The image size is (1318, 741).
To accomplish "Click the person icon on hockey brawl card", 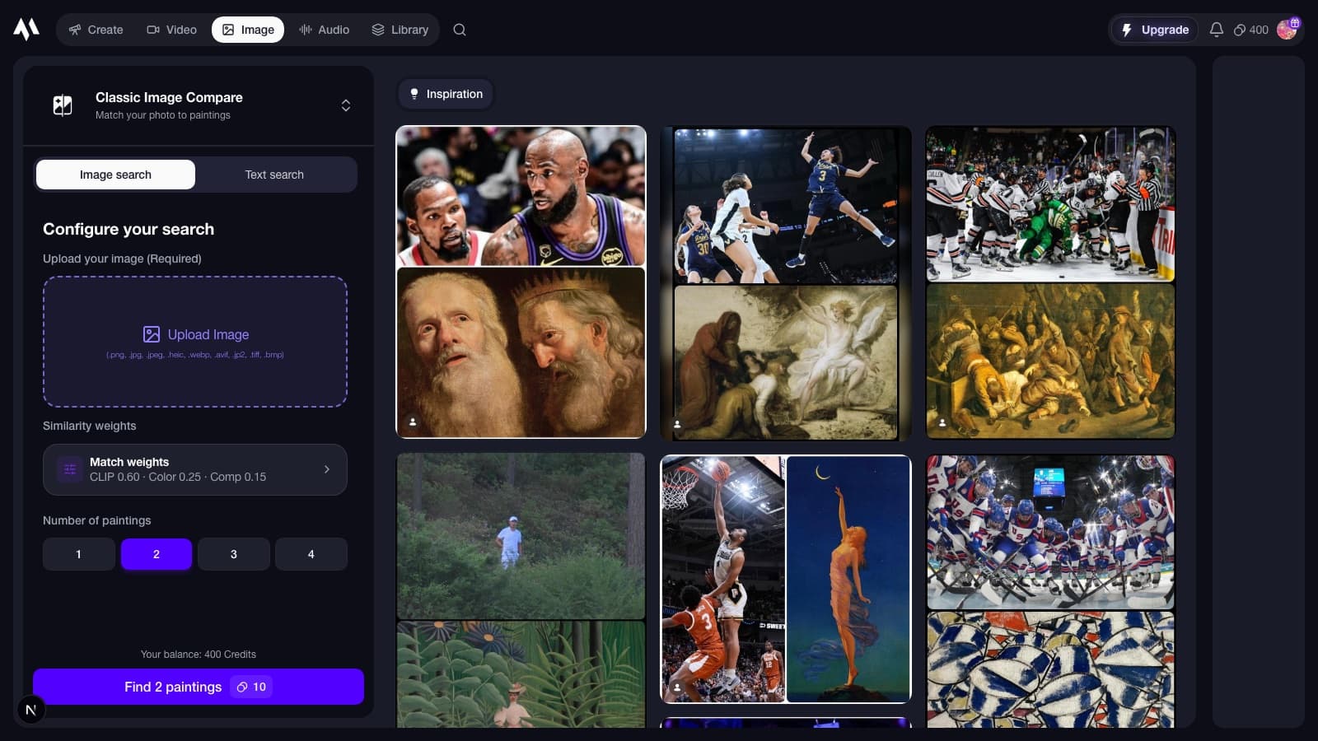I will (x=942, y=423).
